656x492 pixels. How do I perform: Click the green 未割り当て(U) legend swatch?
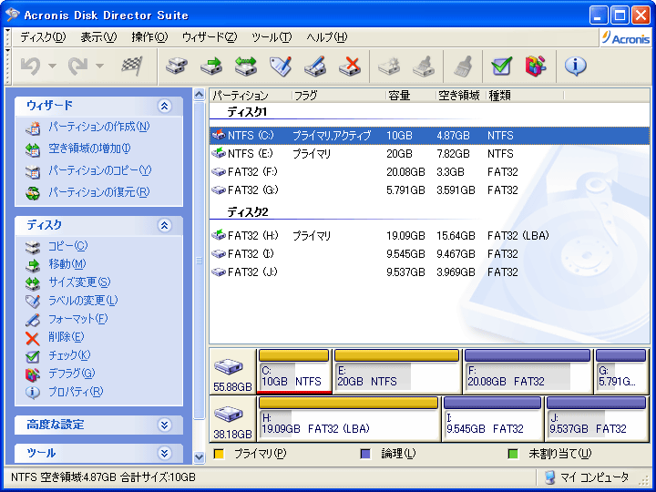(513, 454)
